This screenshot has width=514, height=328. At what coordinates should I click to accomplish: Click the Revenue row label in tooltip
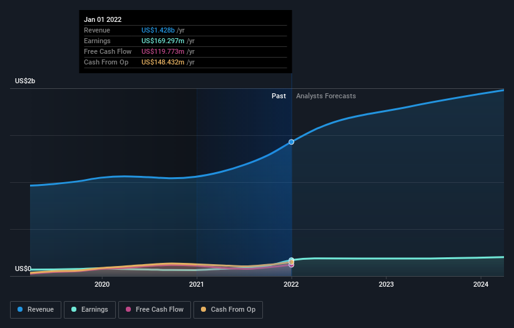(x=97, y=30)
